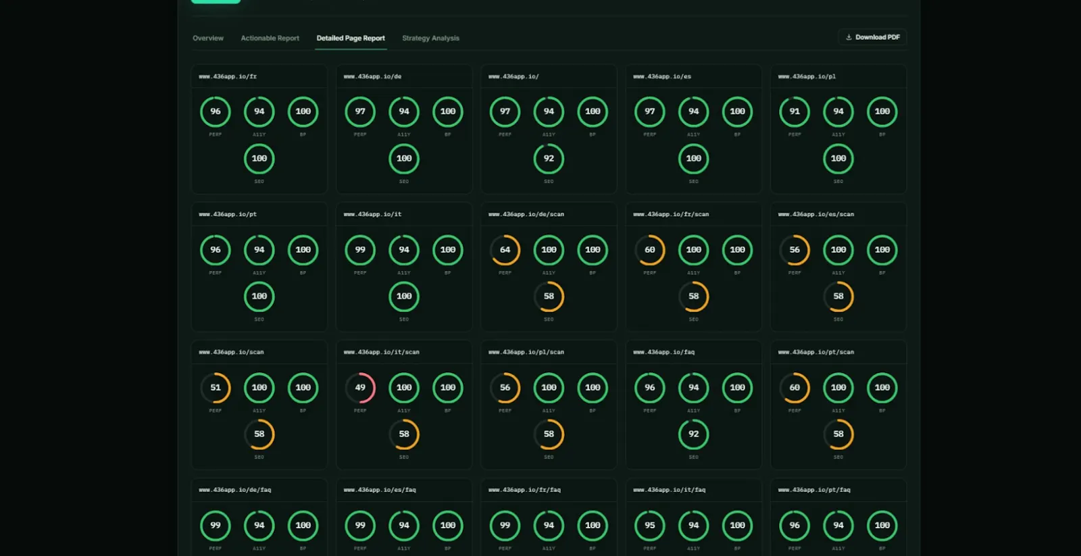
Task: Open the Strategy Analysis tab
Action: coord(430,38)
